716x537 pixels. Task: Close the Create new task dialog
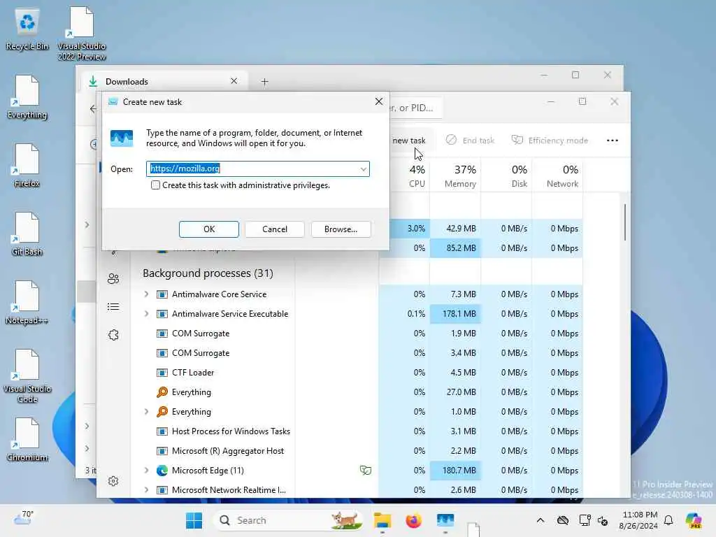coord(378,101)
